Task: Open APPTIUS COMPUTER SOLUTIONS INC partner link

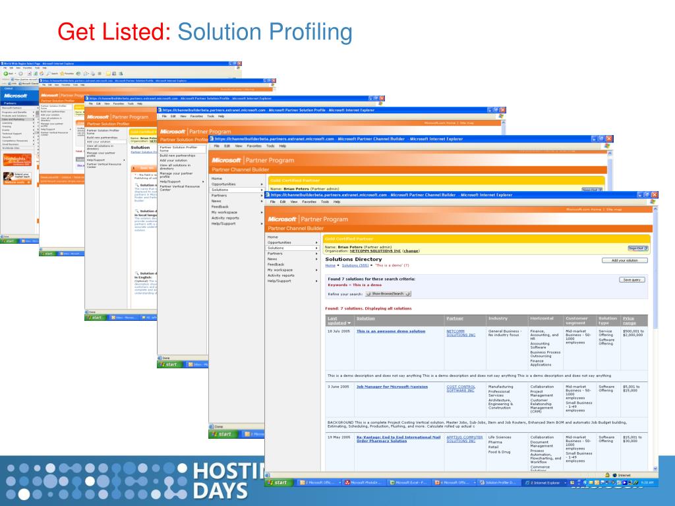Action: tap(465, 439)
